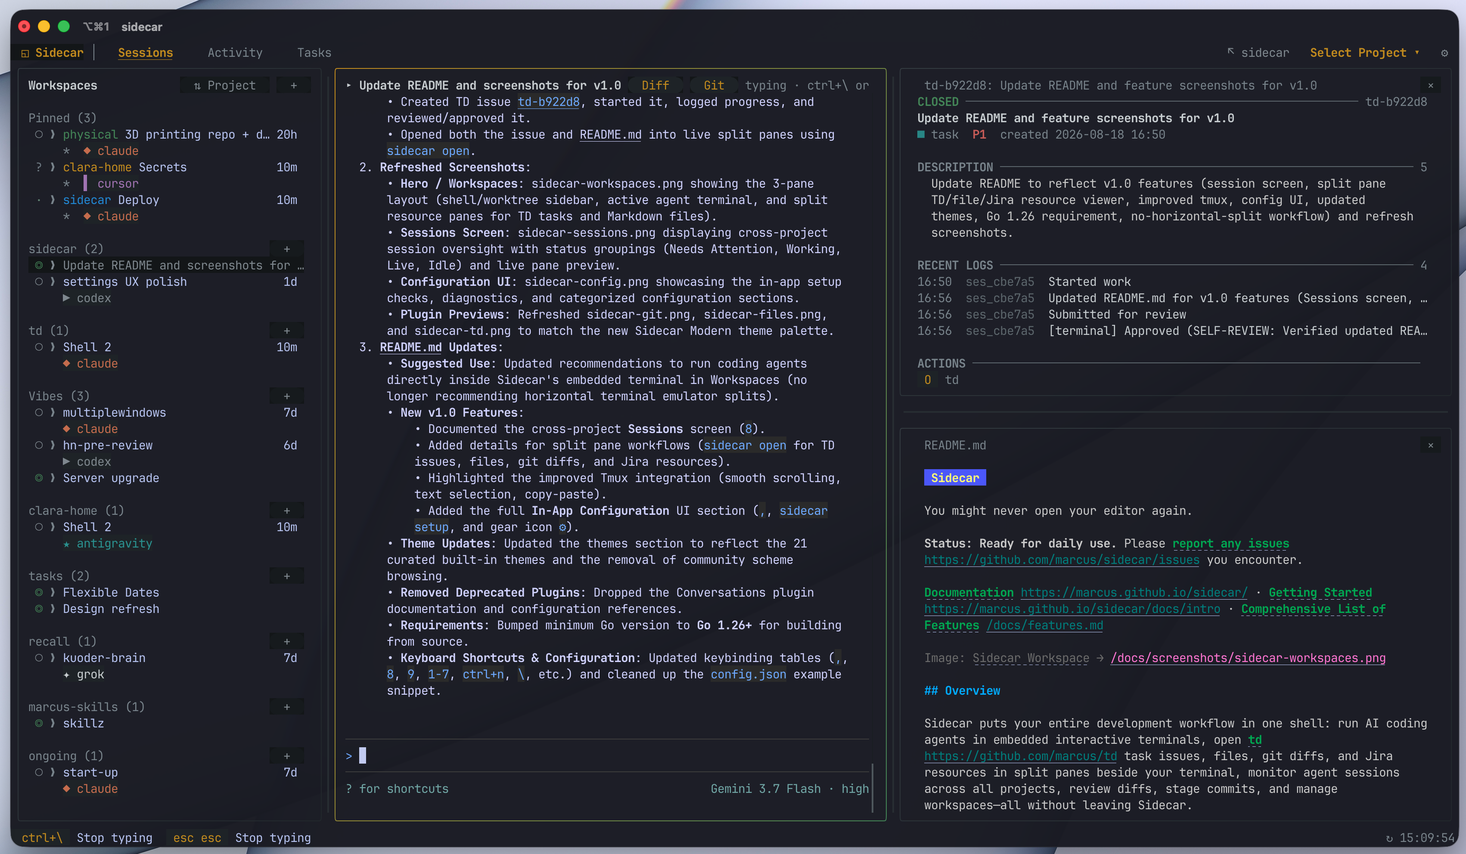Switch to the Sessions tab
The image size is (1466, 854).
[146, 53]
